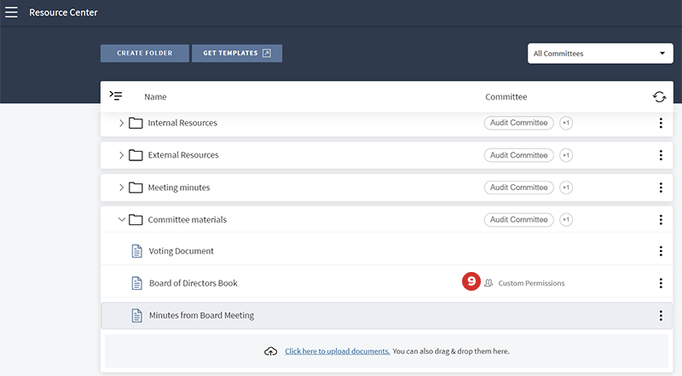This screenshot has width=682, height=376.
Task: Open kebab menu for Minutes from Board Meeting
Action: 661,315
